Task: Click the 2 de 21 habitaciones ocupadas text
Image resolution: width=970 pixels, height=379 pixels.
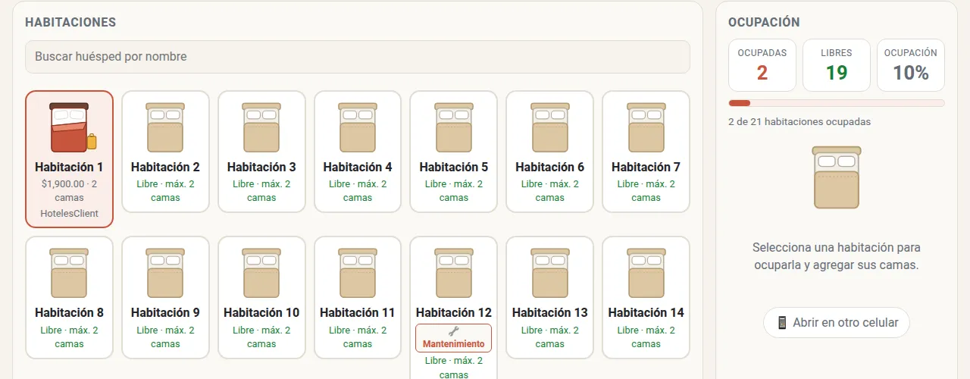Action: point(799,121)
